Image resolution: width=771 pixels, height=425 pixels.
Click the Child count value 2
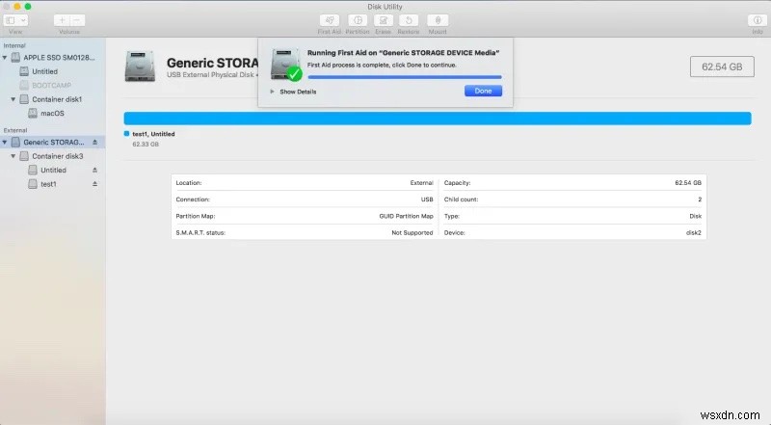coord(700,199)
